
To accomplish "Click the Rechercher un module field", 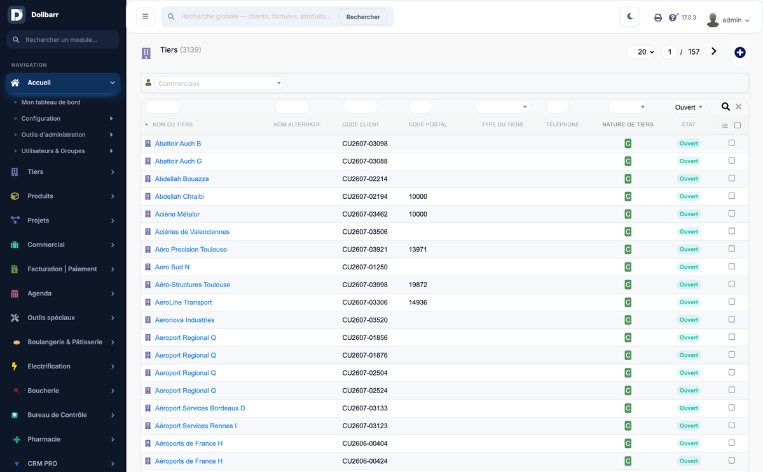I will coord(63,39).
